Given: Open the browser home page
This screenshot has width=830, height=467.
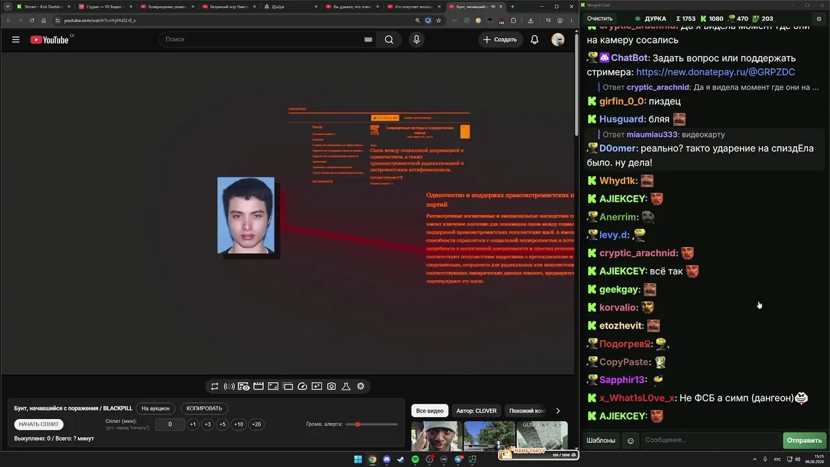Looking at the screenshot, I should (43, 20).
